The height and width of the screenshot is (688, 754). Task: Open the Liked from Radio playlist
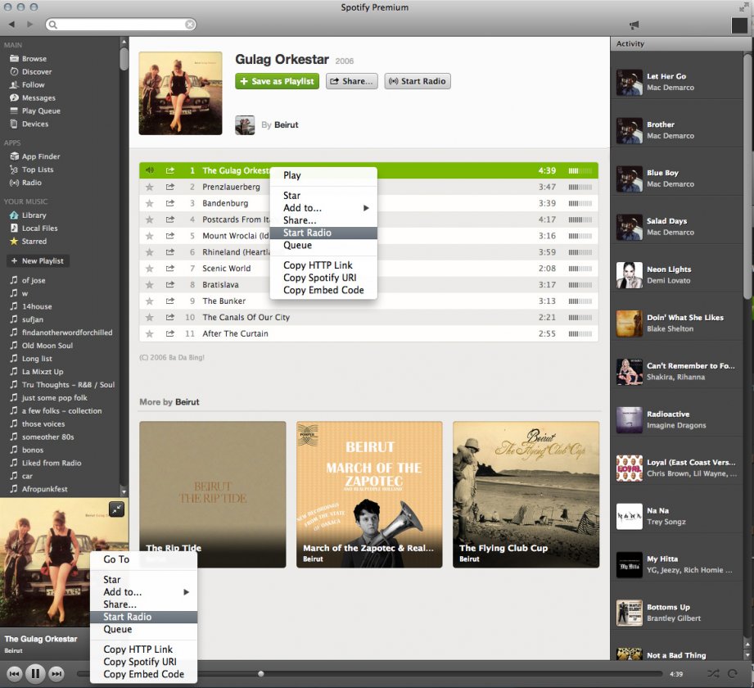pyautogui.click(x=52, y=463)
